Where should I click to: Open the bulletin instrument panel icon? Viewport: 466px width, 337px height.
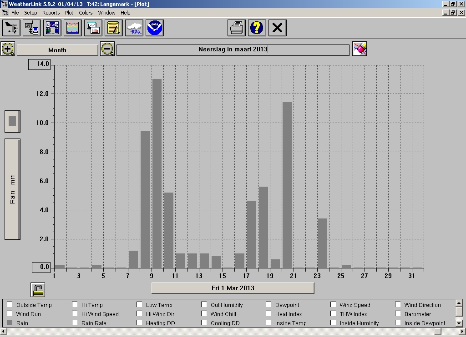(x=52, y=28)
